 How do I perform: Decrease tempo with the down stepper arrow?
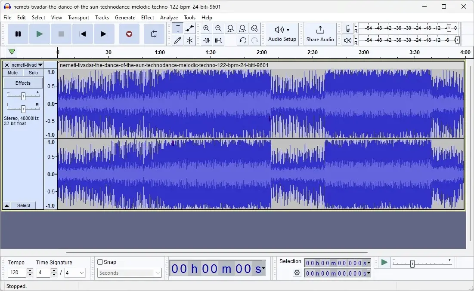[30, 275]
